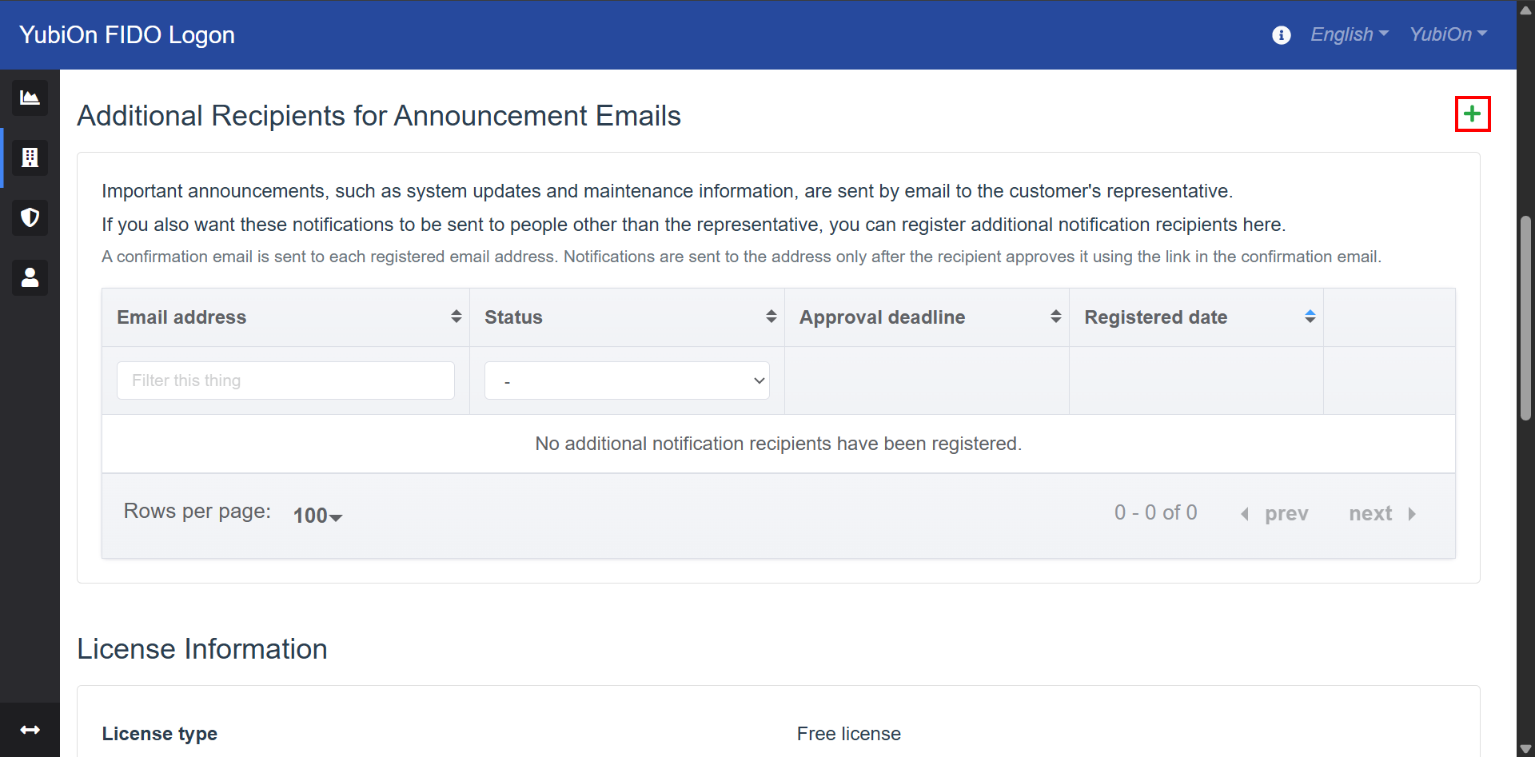The image size is (1535, 757).
Task: Go to next page of recipients
Action: tap(1382, 513)
